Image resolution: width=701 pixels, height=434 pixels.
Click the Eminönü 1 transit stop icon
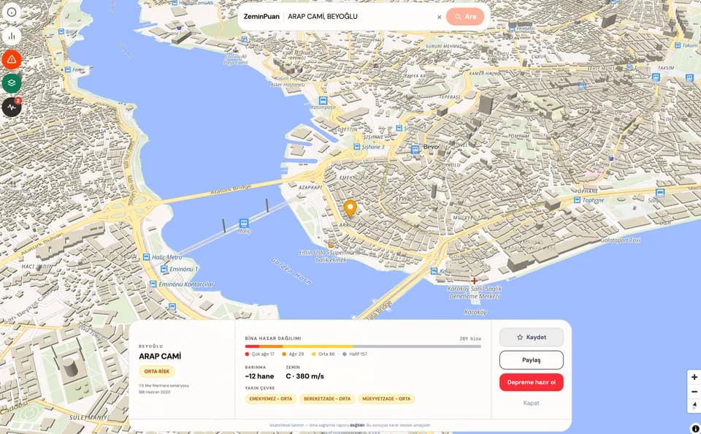click(164, 269)
